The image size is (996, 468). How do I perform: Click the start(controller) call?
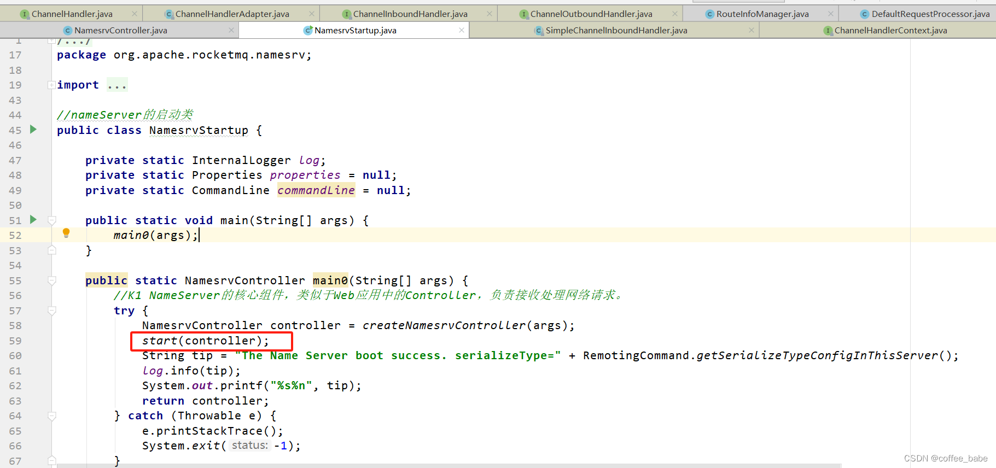point(206,341)
